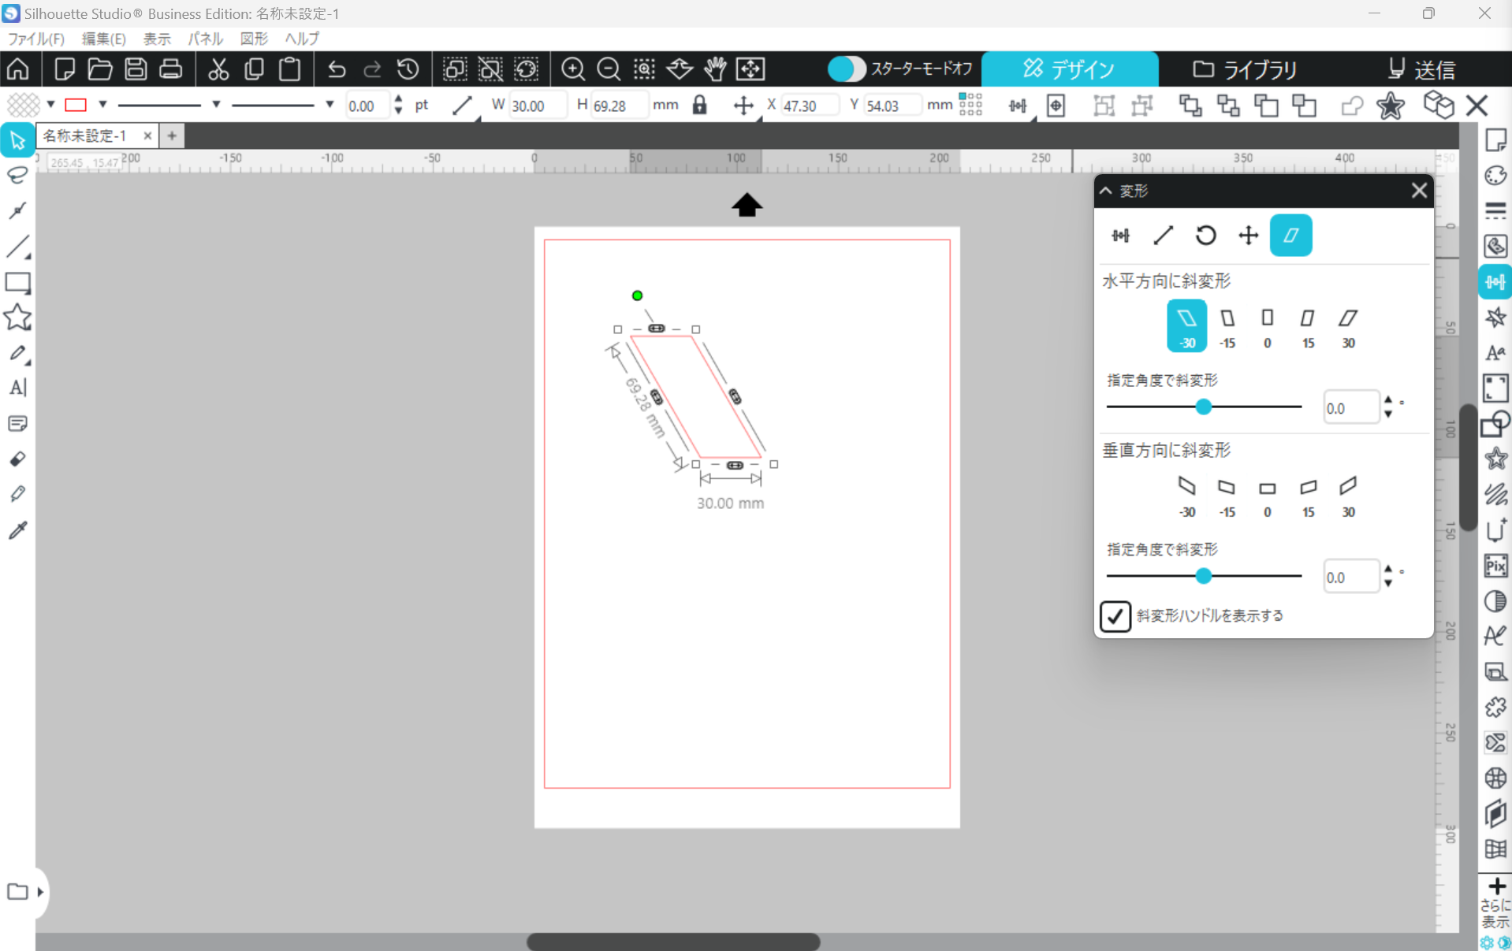Close the Transform panel

tap(1419, 191)
